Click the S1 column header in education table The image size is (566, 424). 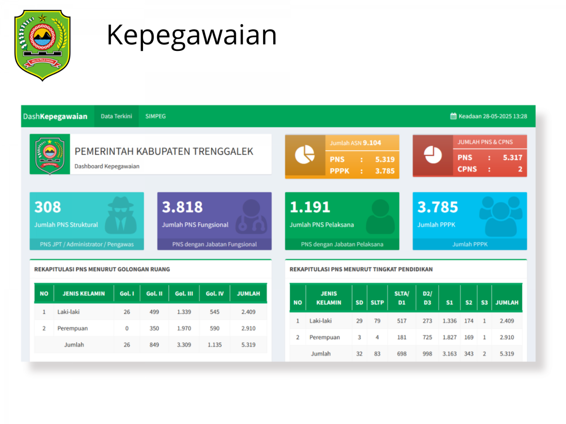(x=449, y=302)
